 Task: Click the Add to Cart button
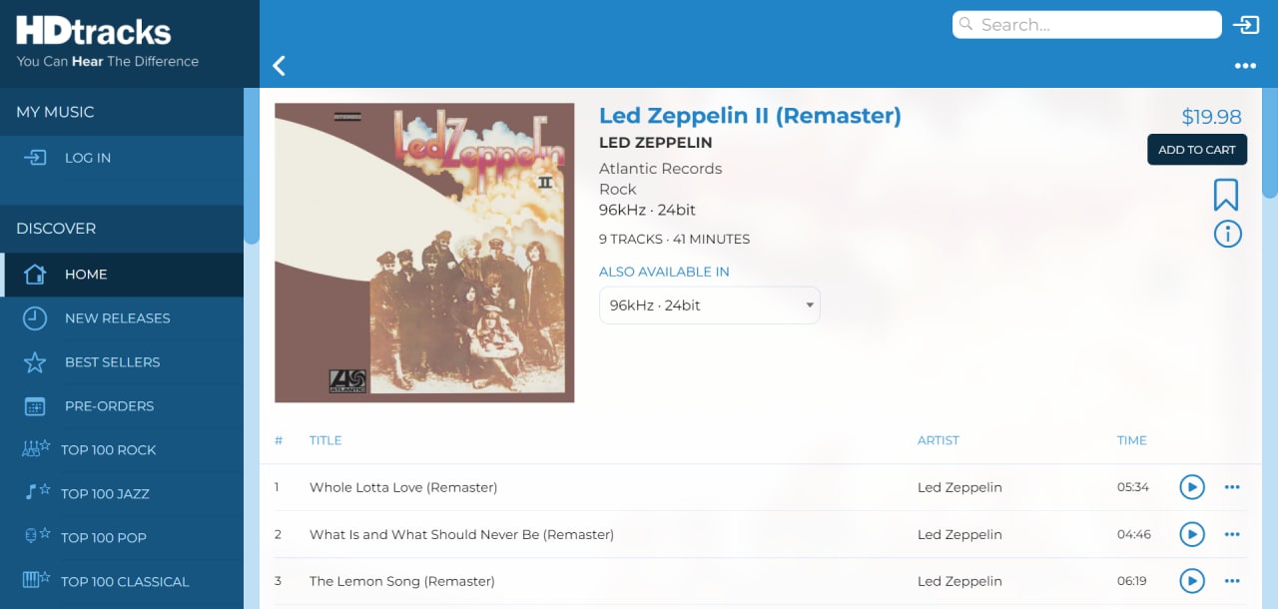(x=1197, y=150)
